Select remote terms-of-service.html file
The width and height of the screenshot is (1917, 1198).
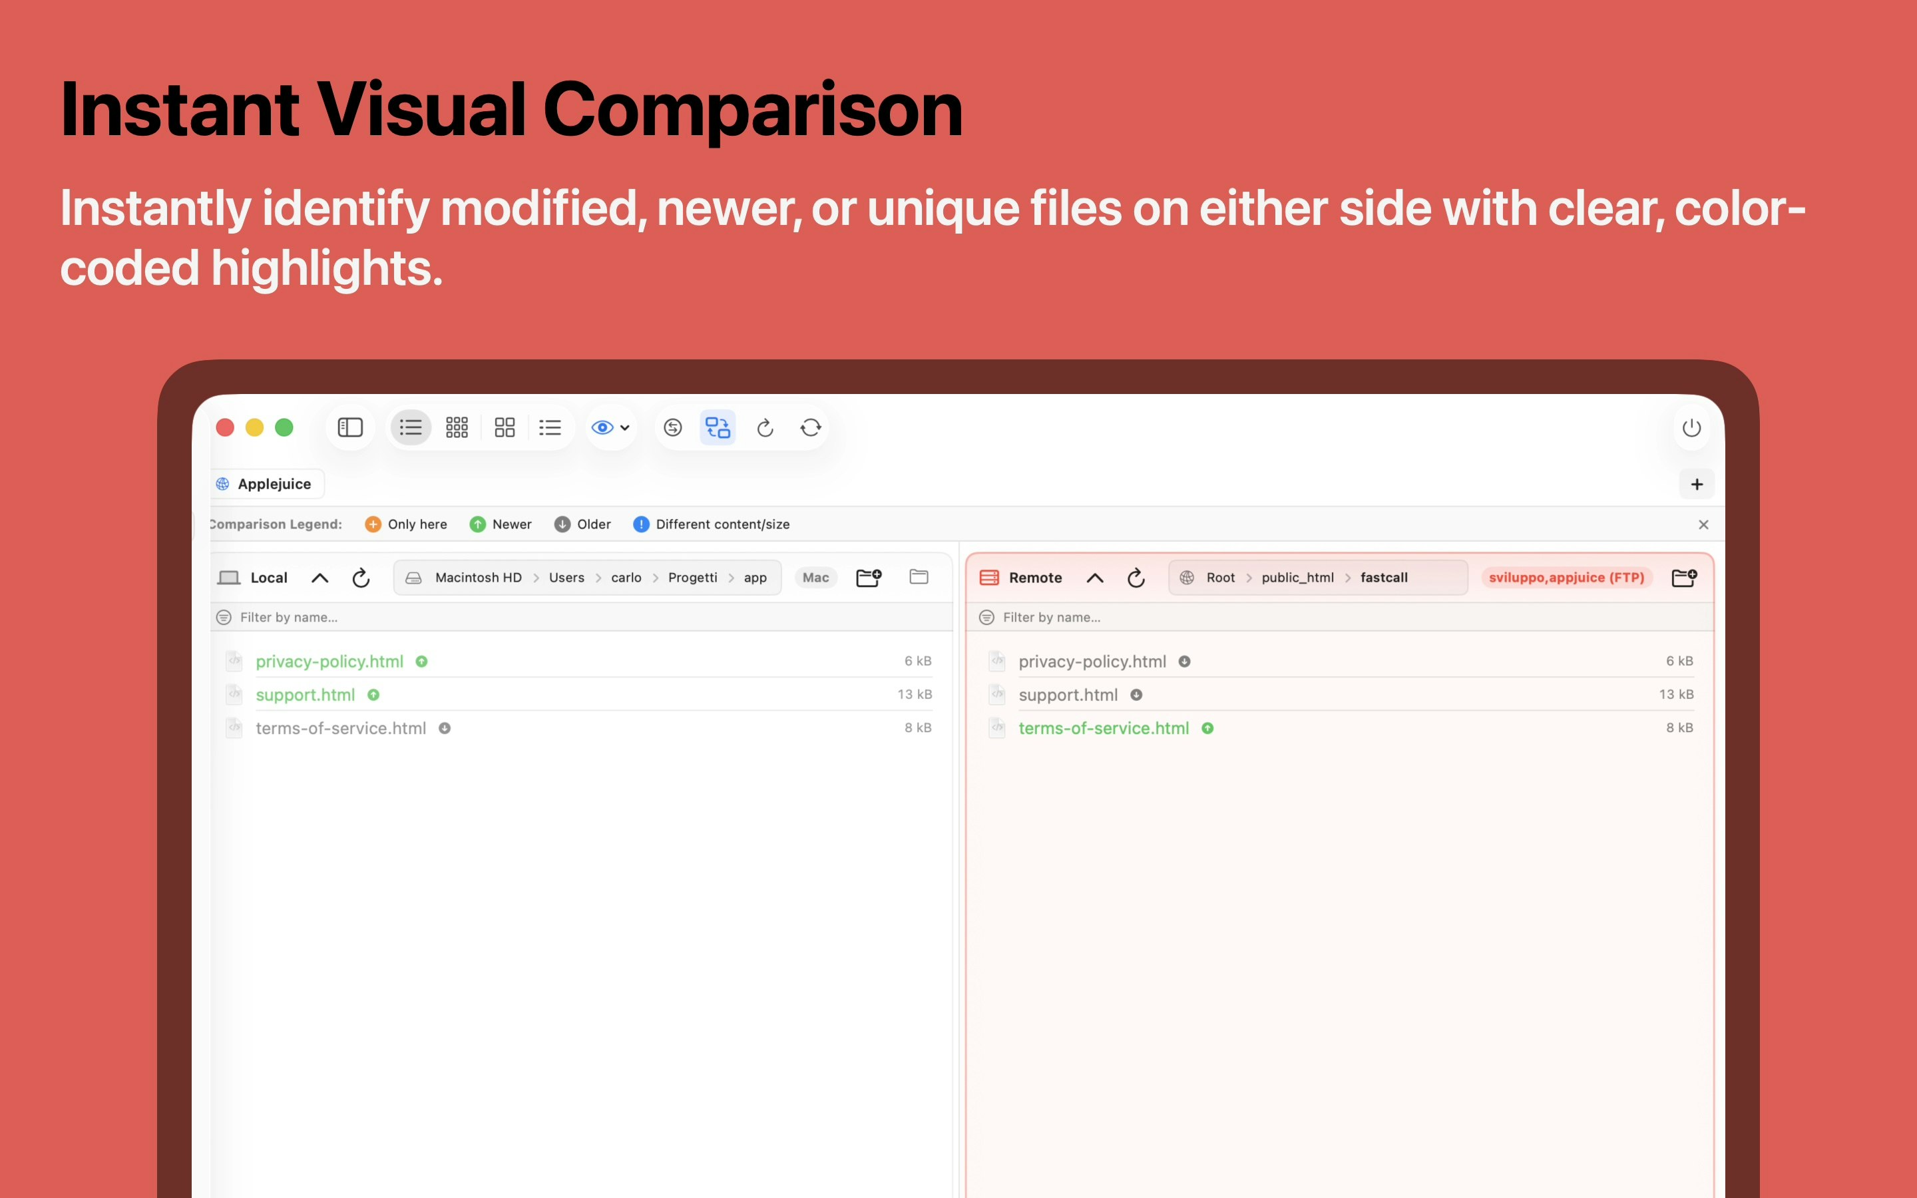tap(1341, 727)
